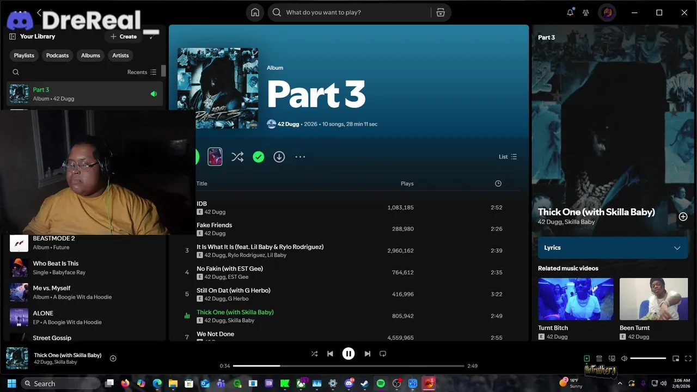Open Firefox from the taskbar

pos(125,383)
